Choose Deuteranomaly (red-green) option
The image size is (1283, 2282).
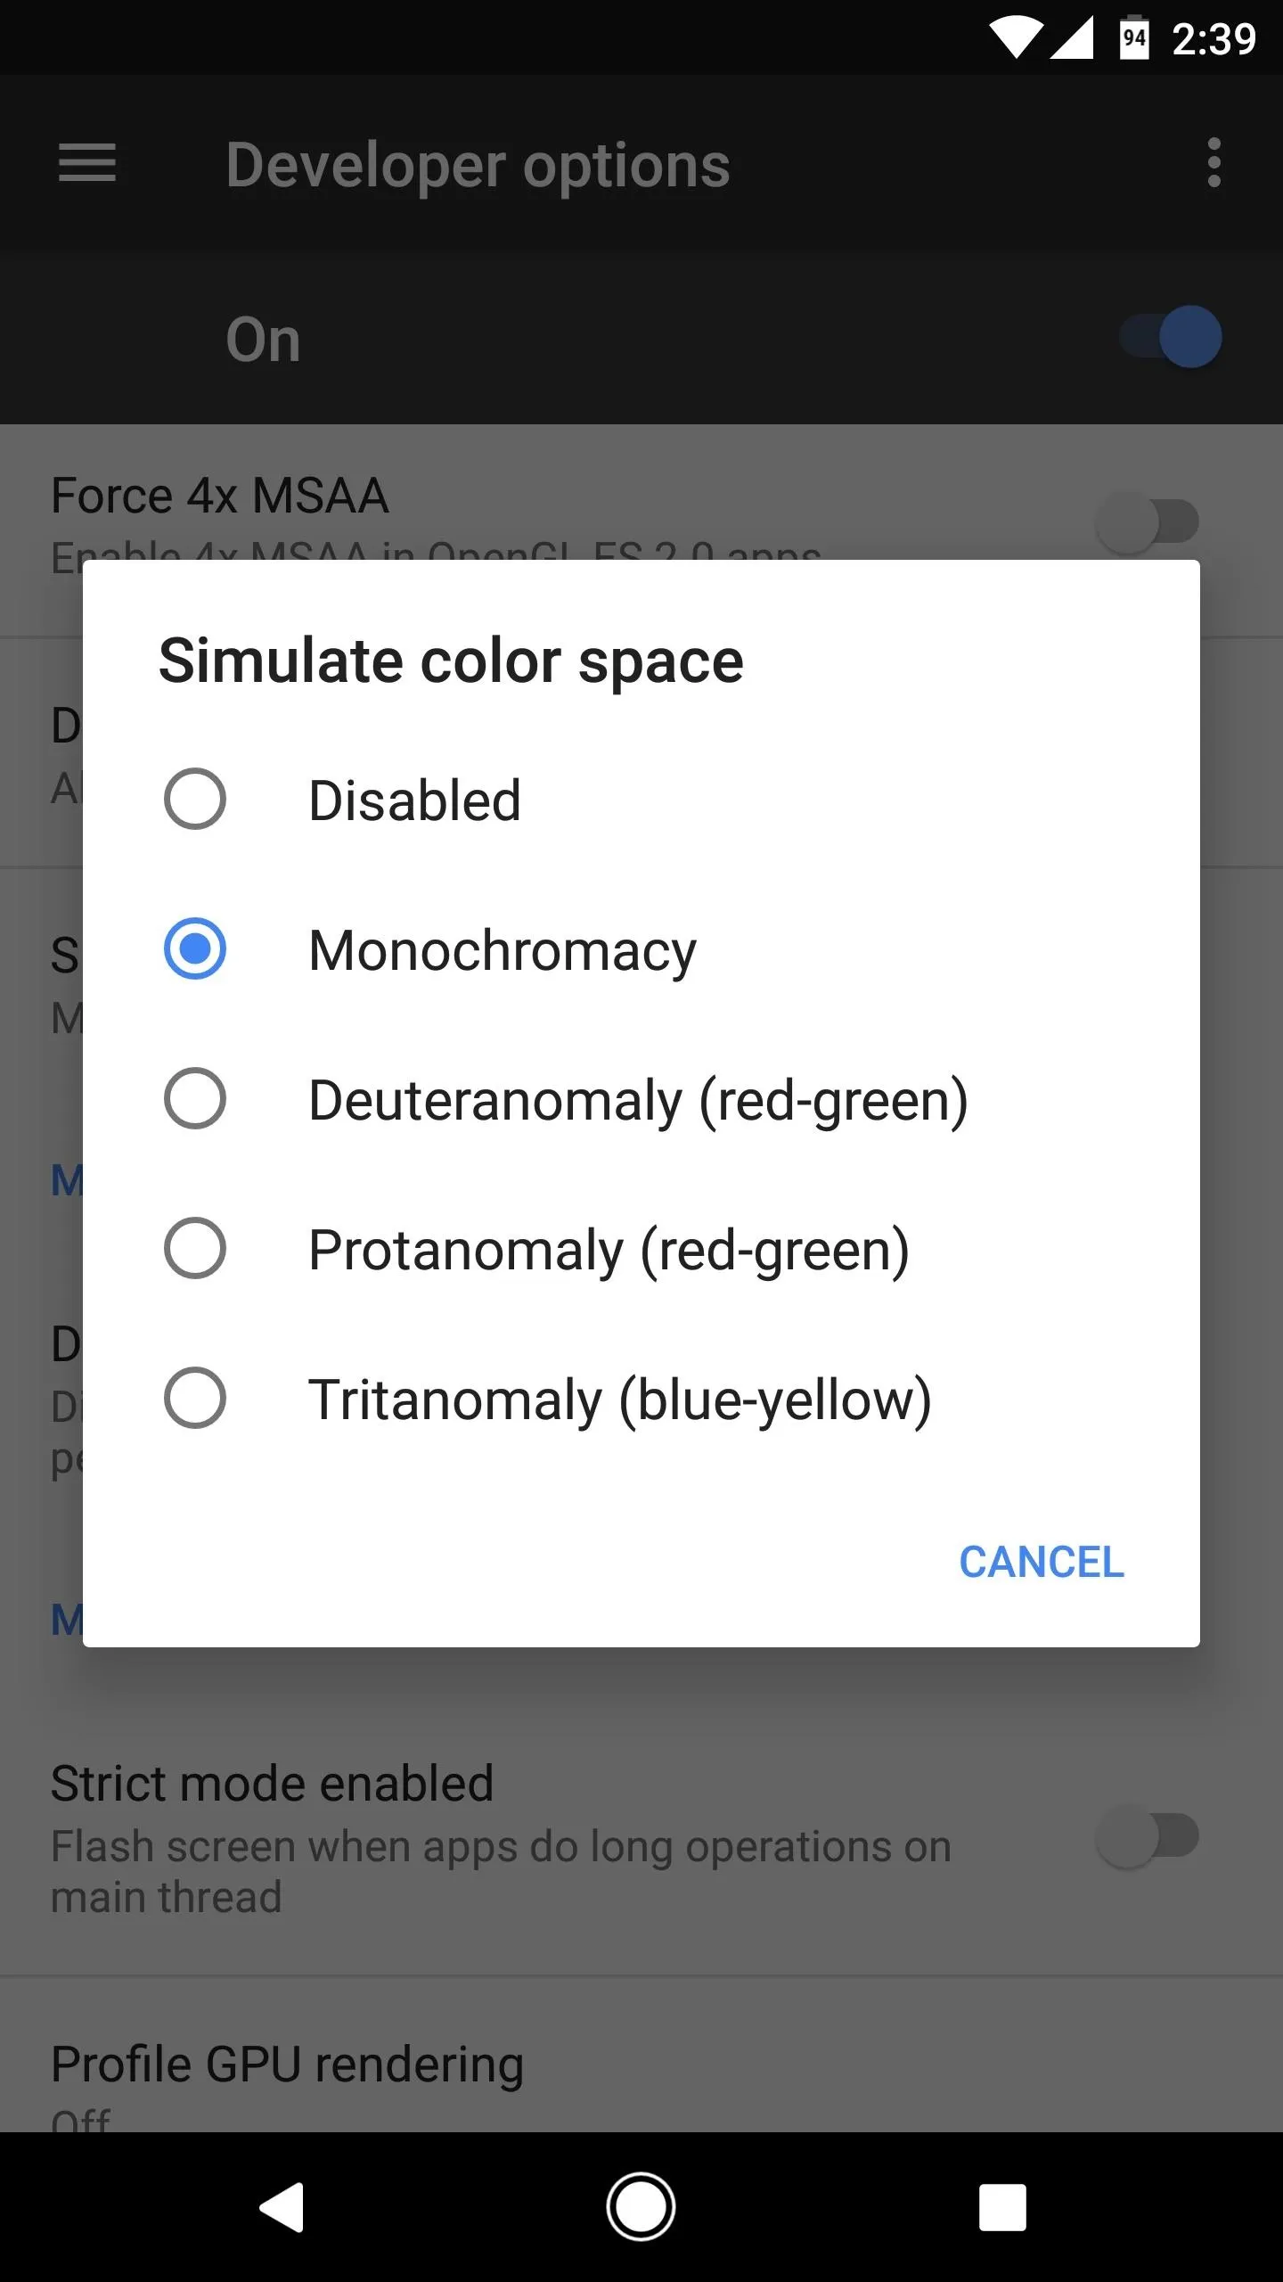[x=641, y=1098]
